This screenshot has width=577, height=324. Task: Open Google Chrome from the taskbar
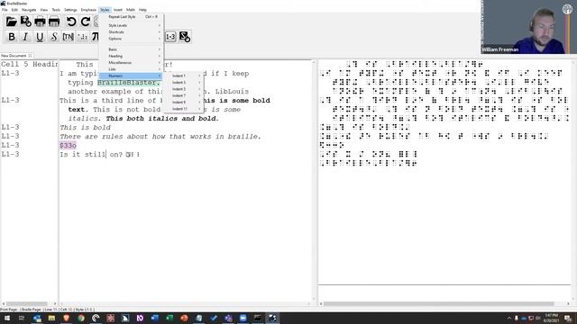pyautogui.click(x=81, y=318)
